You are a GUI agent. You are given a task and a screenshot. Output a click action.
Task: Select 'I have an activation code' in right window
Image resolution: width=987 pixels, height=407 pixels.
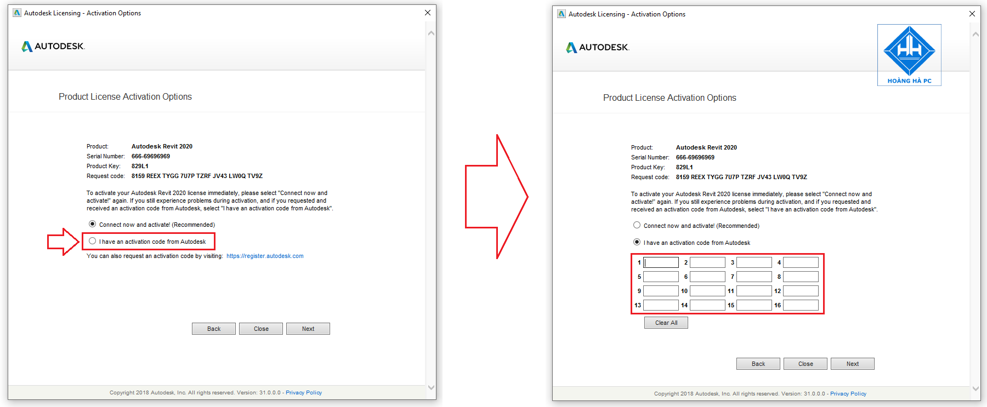[637, 242]
